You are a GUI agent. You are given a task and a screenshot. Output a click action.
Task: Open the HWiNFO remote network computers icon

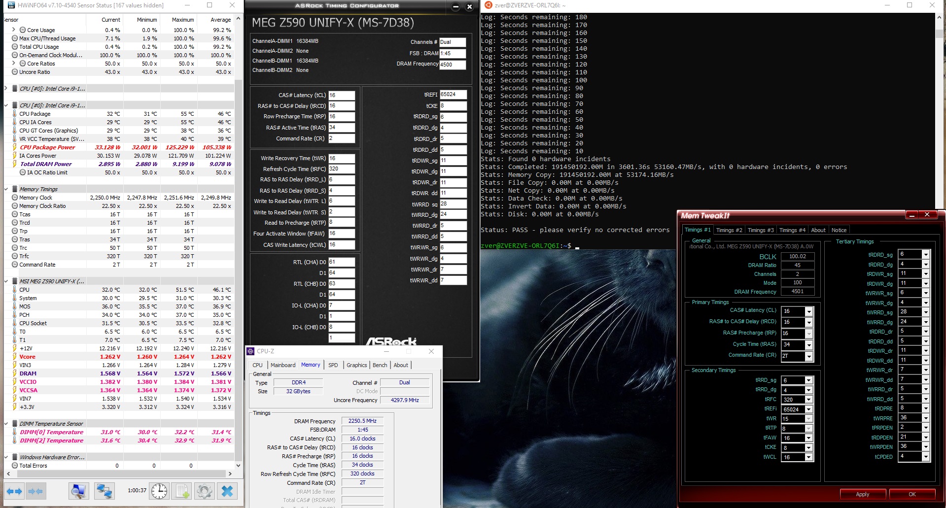[x=104, y=491]
